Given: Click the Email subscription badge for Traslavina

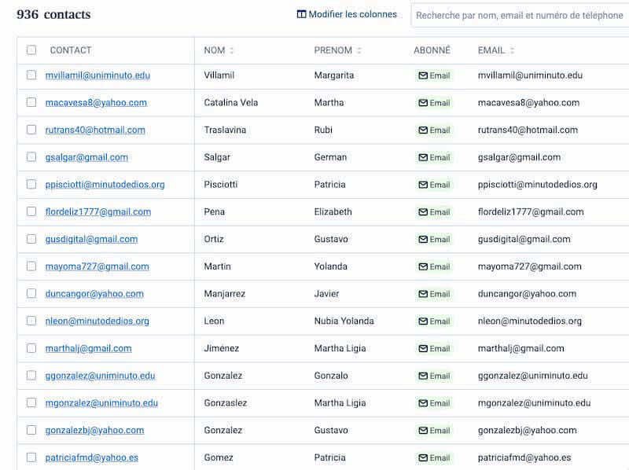Looking at the screenshot, I should point(434,130).
